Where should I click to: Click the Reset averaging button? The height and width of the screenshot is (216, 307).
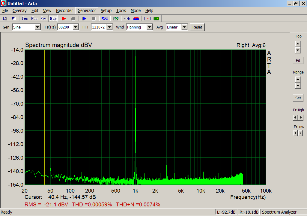[197, 27]
